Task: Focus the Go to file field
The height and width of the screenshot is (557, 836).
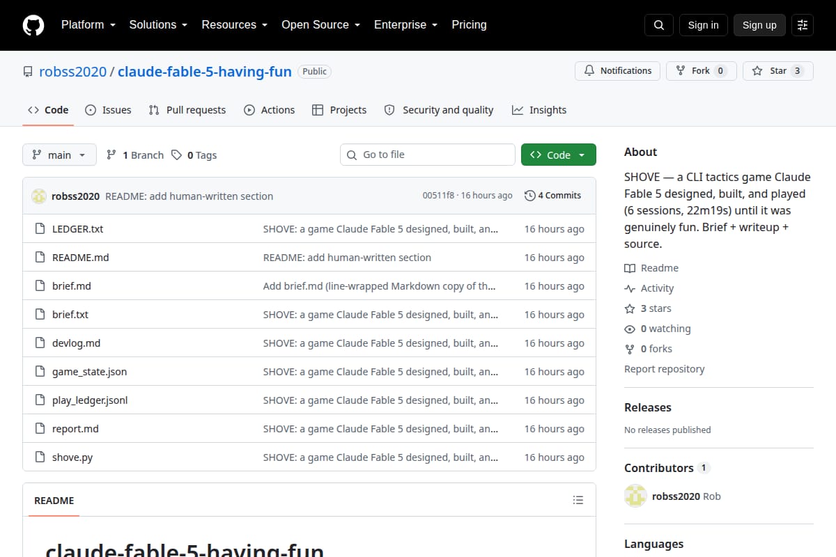Action: tap(428, 155)
